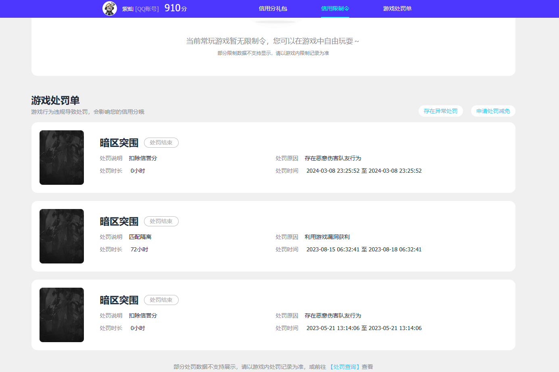Viewport: 559px width, 372px height.
Task: Click the user avatar in header
Action: [110, 8]
